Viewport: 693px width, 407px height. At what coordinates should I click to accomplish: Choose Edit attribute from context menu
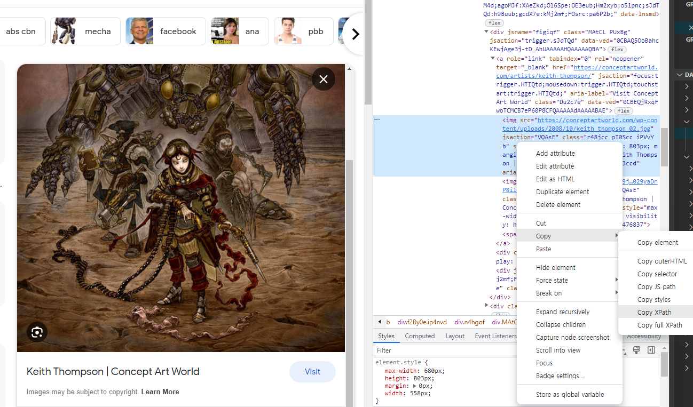pyautogui.click(x=555, y=166)
